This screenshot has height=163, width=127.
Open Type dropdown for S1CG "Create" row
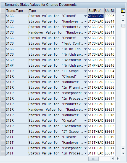click(85, 38)
